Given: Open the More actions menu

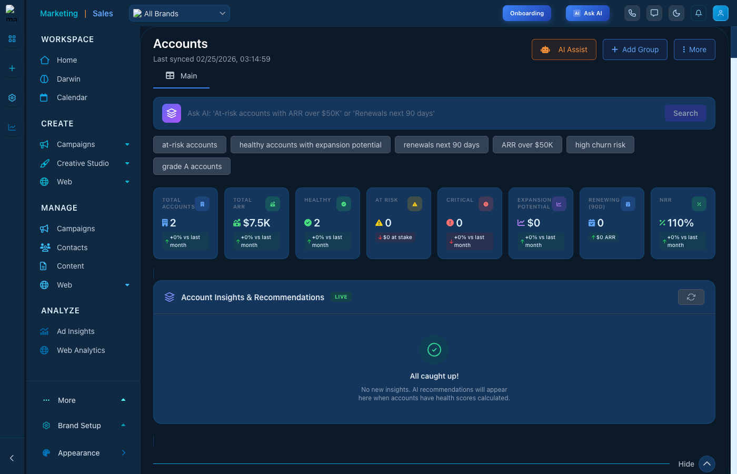Looking at the screenshot, I should [694, 50].
